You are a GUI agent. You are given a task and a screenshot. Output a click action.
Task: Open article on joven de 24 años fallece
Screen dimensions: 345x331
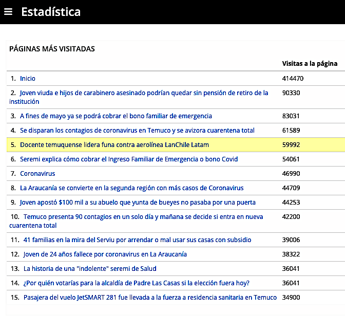tap(105, 254)
